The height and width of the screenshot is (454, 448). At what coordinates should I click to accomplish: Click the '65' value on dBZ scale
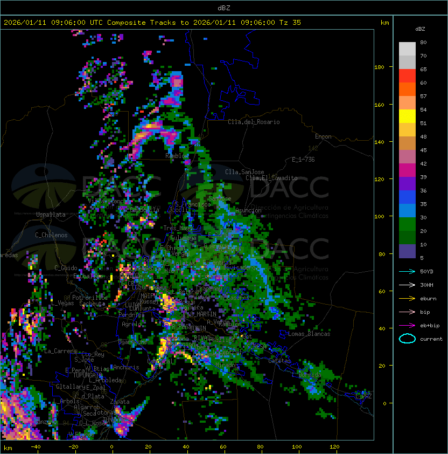pos(423,69)
